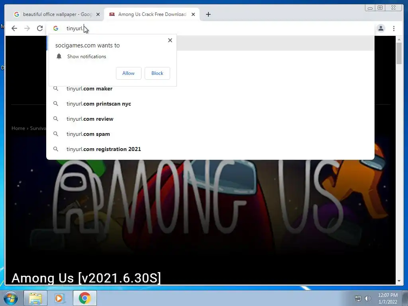The image size is (408, 306).
Task: Choose suggestion tinyurl.com registration 2021
Action: click(x=210, y=149)
